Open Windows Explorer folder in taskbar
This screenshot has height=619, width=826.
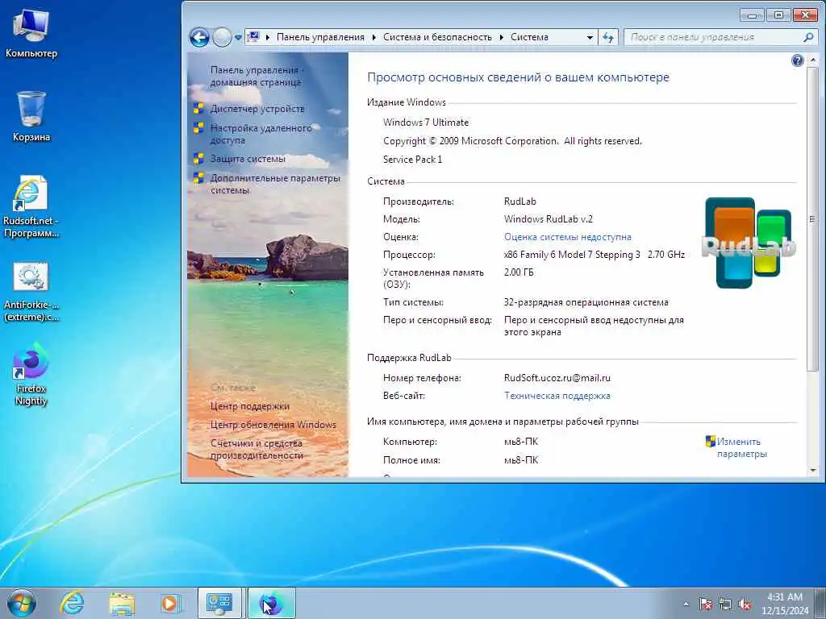tap(122, 603)
